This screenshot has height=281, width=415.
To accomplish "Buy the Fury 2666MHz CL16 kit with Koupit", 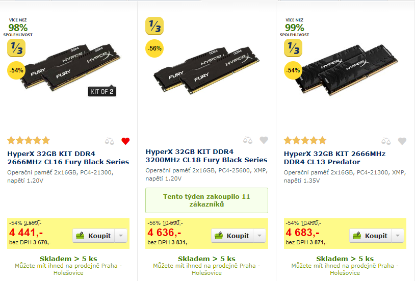I will (x=94, y=236).
